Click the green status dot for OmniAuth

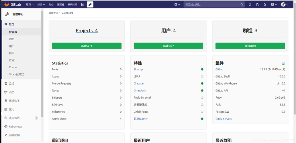point(202,91)
